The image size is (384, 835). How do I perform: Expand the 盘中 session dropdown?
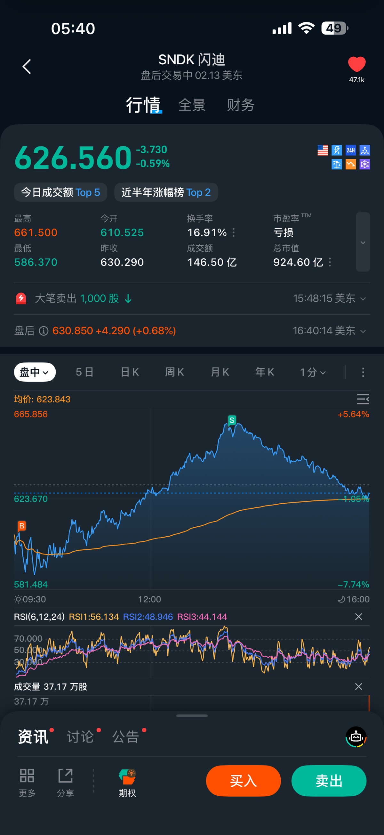[x=35, y=372]
